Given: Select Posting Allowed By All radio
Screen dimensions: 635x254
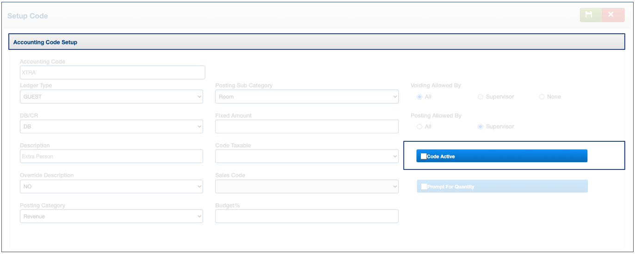Looking at the screenshot, I should tap(419, 127).
